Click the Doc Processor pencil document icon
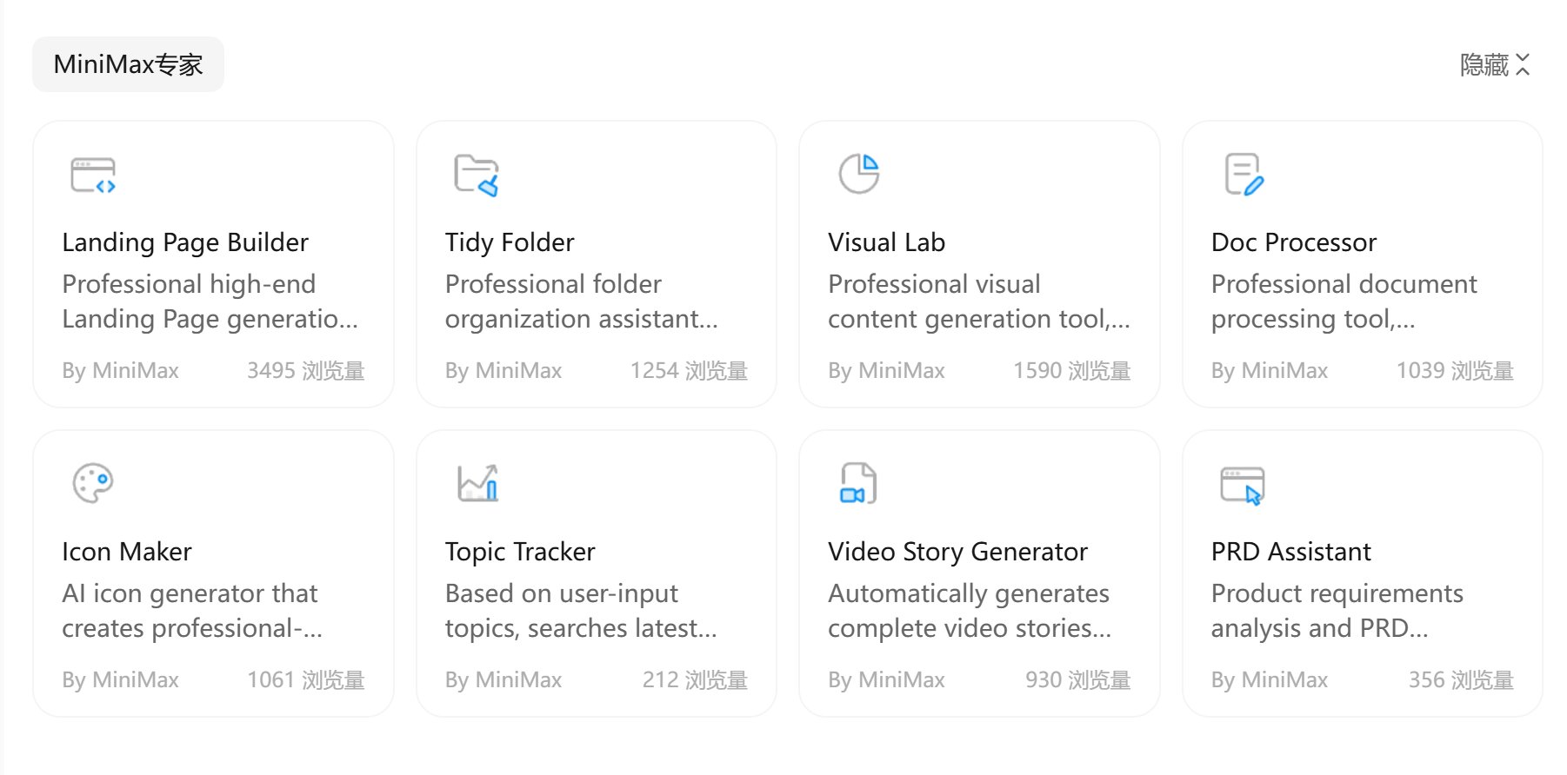This screenshot has width=1567, height=775. [x=1244, y=175]
